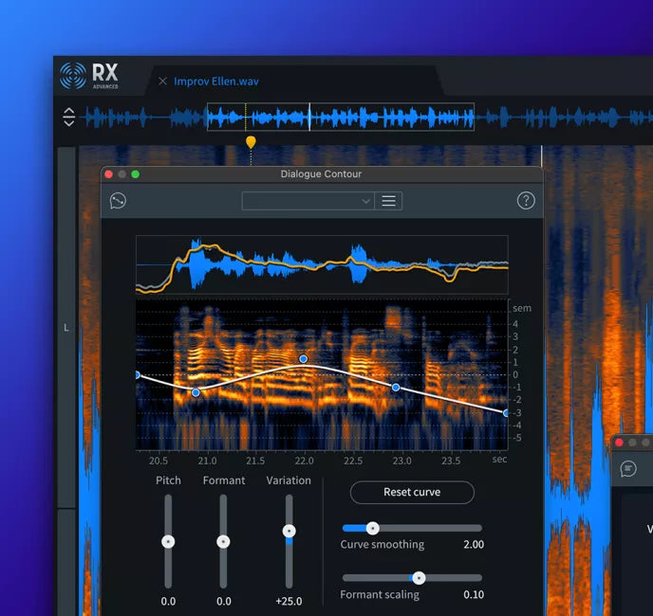Zoom the Dialogue Contour window with green button
This screenshot has width=653, height=616.
[136, 173]
